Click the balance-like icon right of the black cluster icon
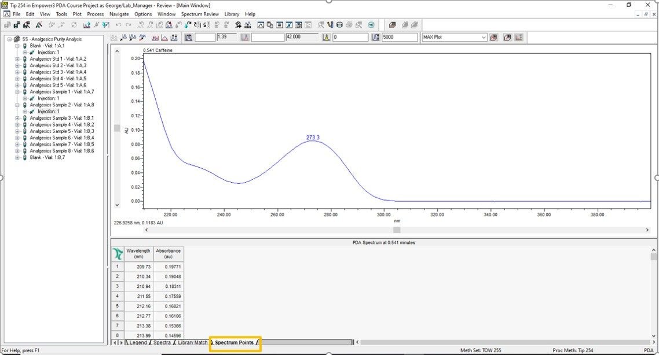 248,25
